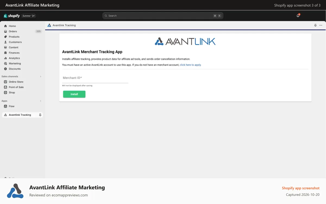
Task: Click the Search bar at top
Action: pos(163,16)
